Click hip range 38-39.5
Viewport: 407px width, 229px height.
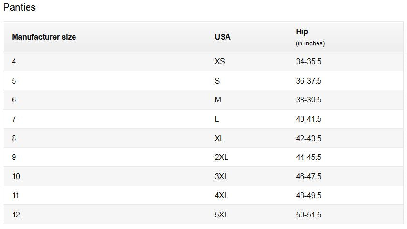point(309,100)
